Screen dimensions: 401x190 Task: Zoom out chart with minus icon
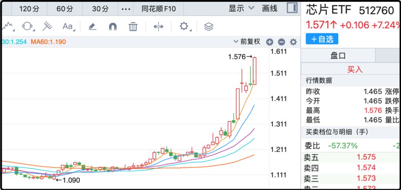pos(281,42)
